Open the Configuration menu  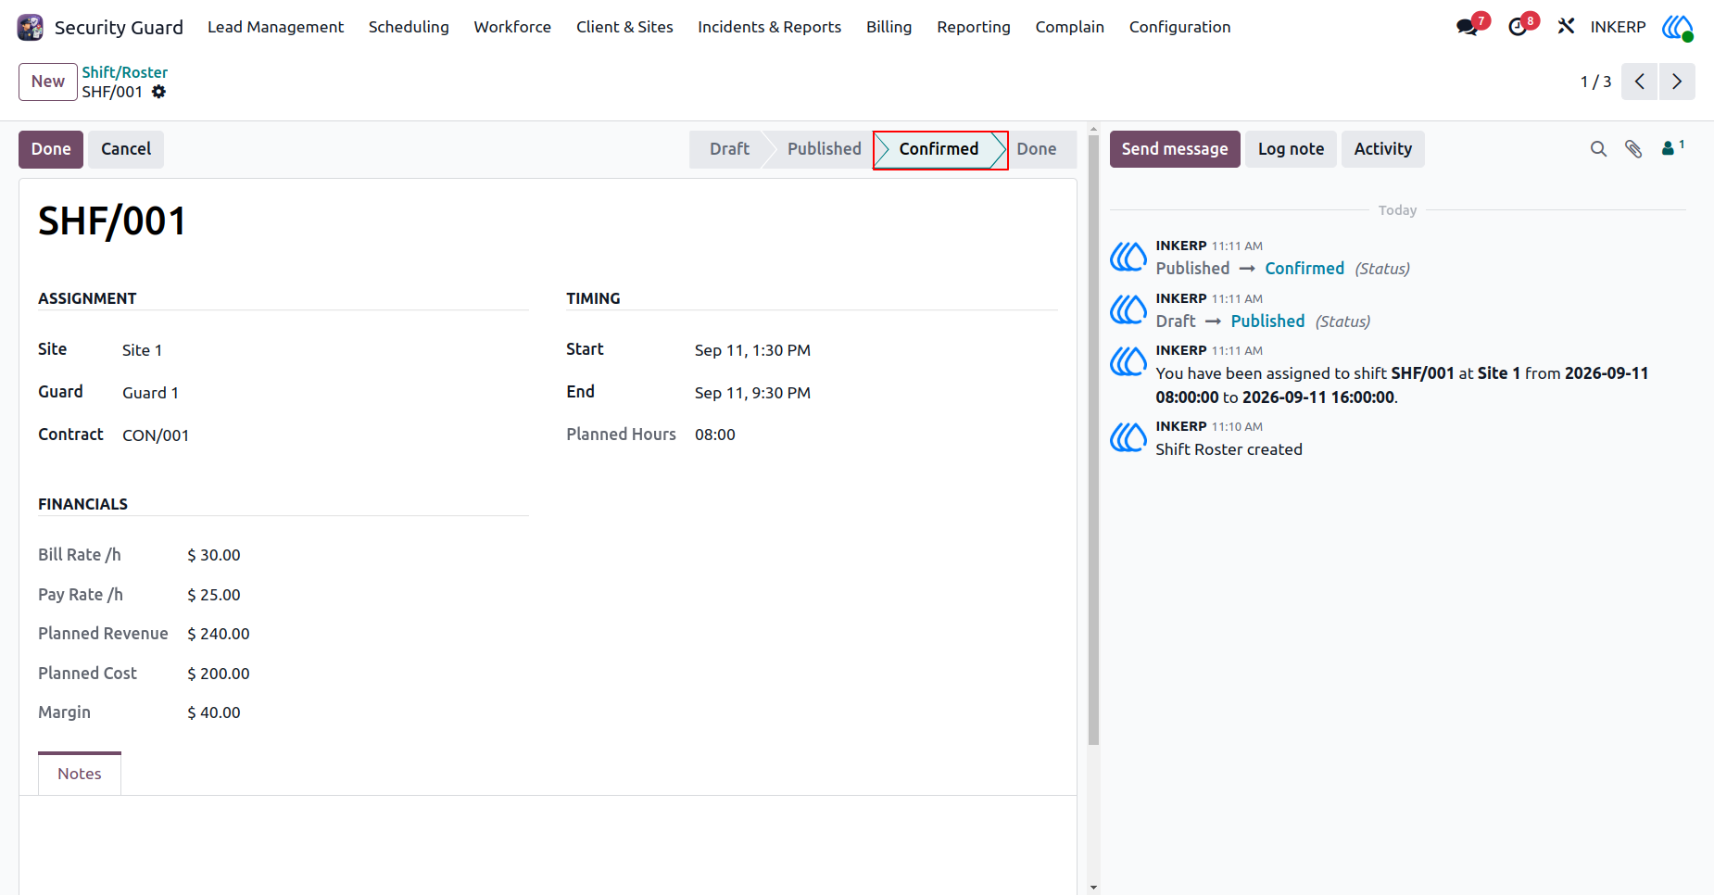1179,27
